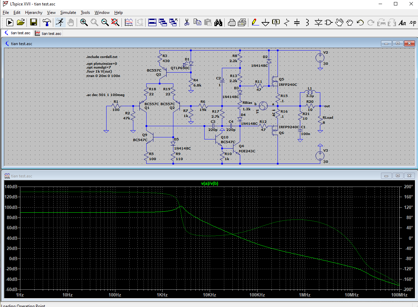Select the Zoom In magnifier tool
The width and height of the screenshot is (418, 307).
tap(84, 22)
